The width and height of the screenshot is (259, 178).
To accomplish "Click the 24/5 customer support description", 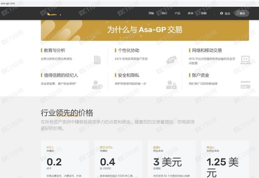I will [131, 59].
